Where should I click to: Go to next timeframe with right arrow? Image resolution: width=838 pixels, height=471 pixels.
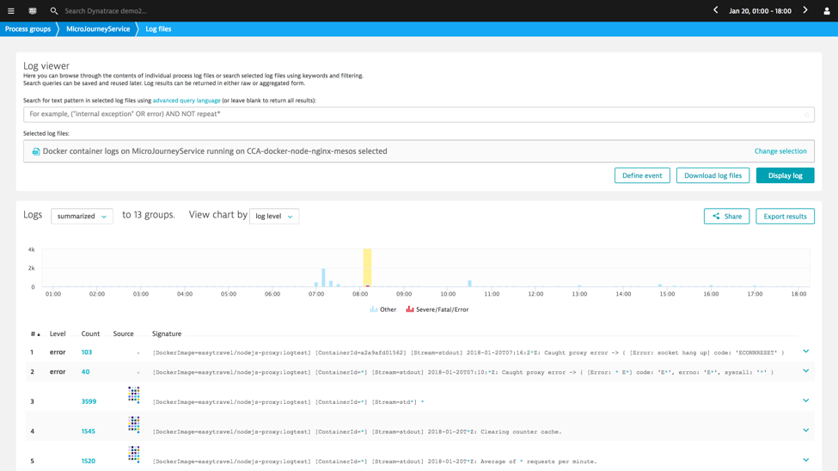(x=805, y=10)
